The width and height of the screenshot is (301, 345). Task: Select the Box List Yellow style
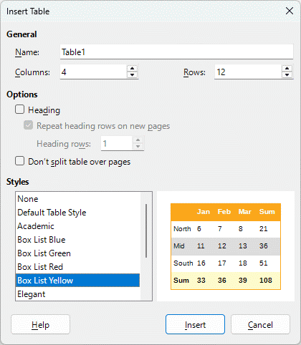point(78,281)
